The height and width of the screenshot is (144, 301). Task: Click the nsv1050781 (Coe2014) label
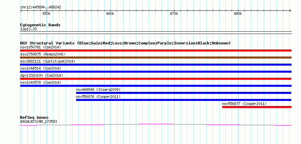41,47
